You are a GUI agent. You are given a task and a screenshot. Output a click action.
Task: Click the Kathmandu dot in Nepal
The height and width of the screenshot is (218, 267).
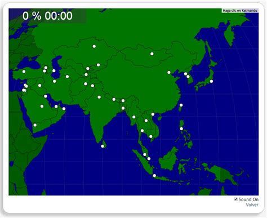114,99
